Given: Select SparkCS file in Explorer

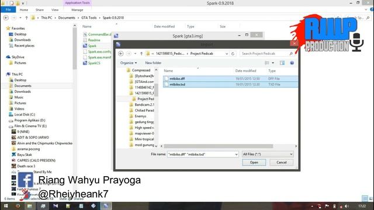Looking at the screenshot, I should tap(94, 63).
